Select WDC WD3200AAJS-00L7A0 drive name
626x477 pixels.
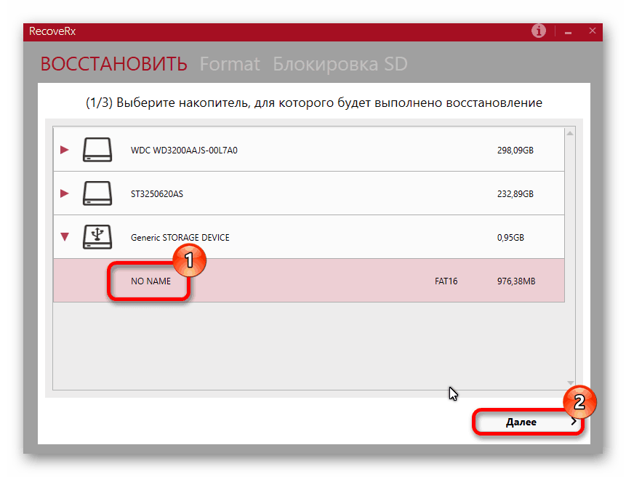point(184,150)
